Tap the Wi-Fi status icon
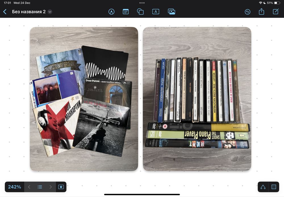 [x=260, y=3]
